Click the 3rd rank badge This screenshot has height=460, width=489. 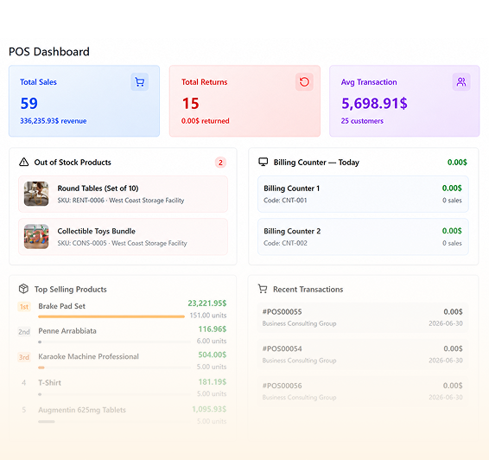[x=24, y=357]
